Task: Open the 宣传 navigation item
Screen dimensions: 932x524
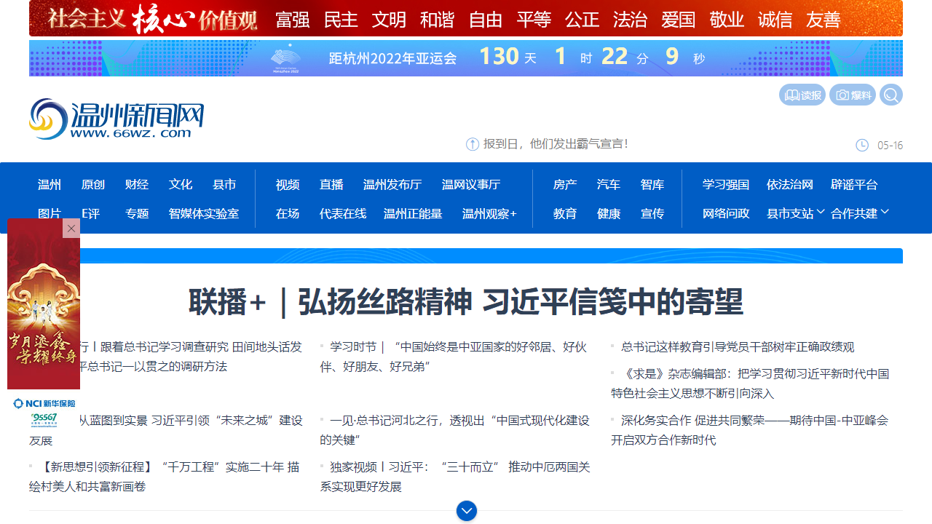Action: 652,214
